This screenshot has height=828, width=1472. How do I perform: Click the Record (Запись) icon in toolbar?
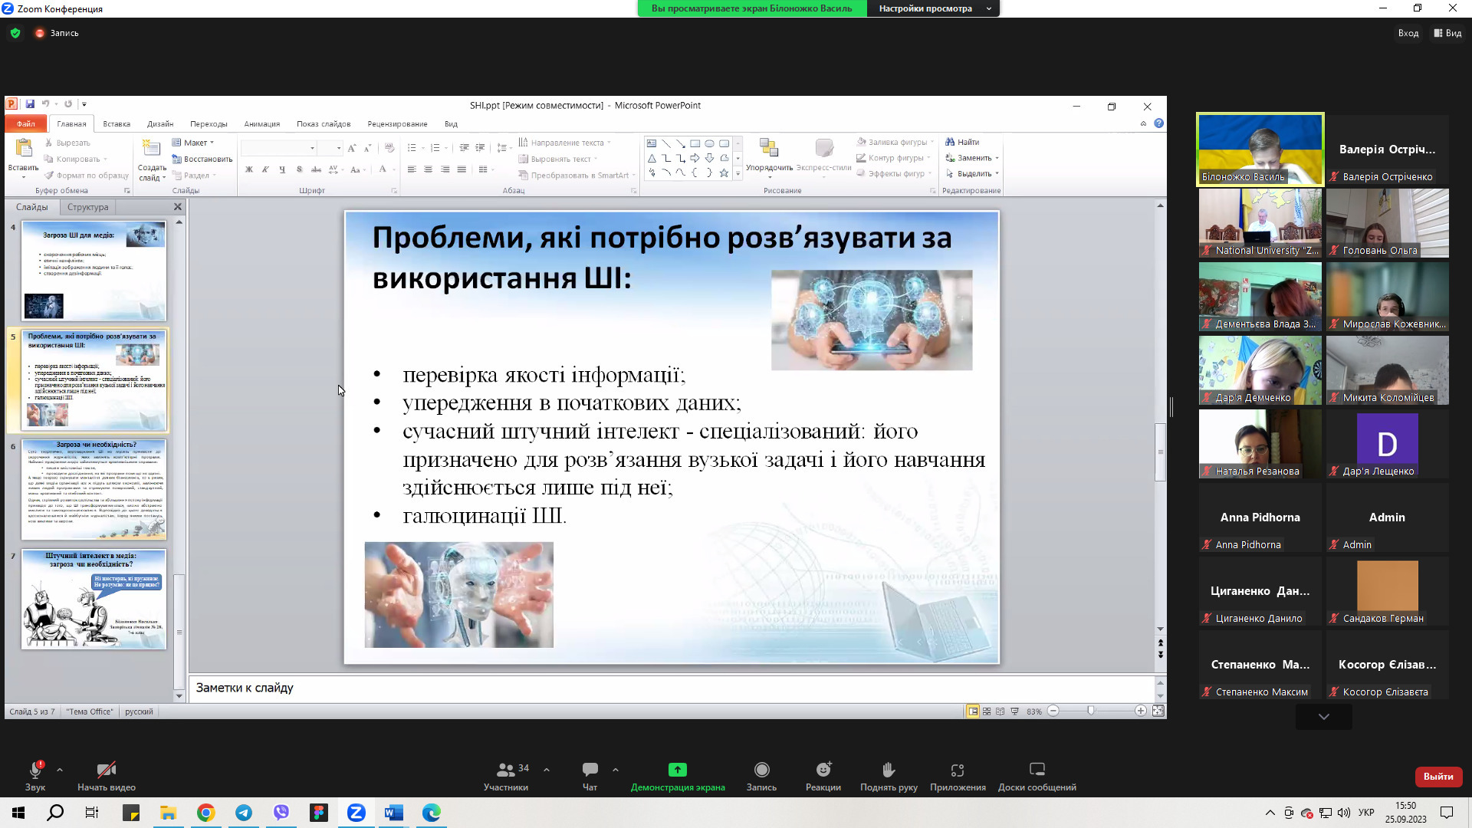tap(761, 770)
